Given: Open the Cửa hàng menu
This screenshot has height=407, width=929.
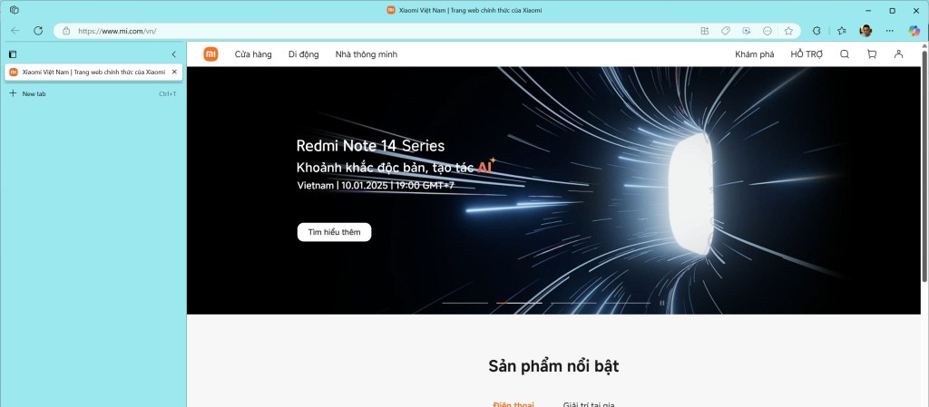Looking at the screenshot, I should [x=253, y=54].
